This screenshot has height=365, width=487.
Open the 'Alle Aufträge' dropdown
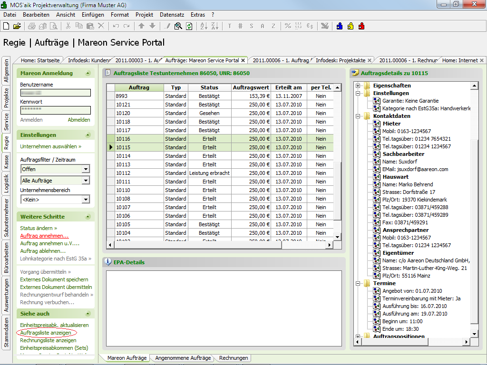pos(86,180)
